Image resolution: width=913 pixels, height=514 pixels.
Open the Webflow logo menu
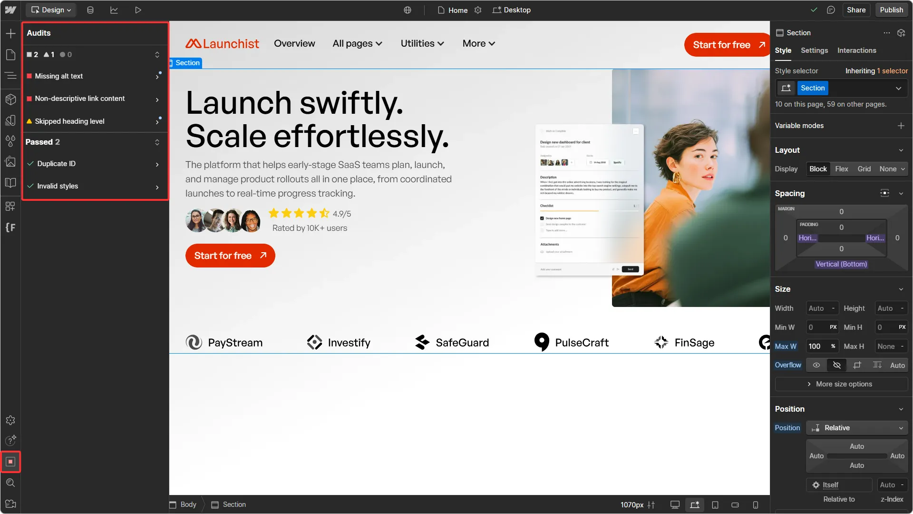click(10, 10)
